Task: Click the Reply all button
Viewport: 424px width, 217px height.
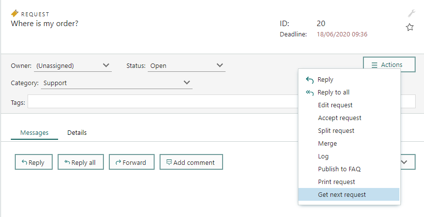Action: 81,162
